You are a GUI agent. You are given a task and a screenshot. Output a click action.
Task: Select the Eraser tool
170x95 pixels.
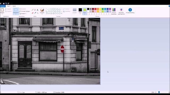pos(32,13)
